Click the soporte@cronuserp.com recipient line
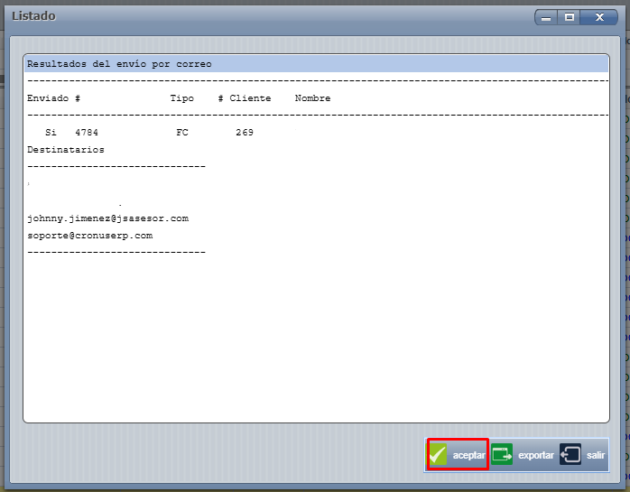Image resolution: width=630 pixels, height=492 pixels. coord(89,236)
